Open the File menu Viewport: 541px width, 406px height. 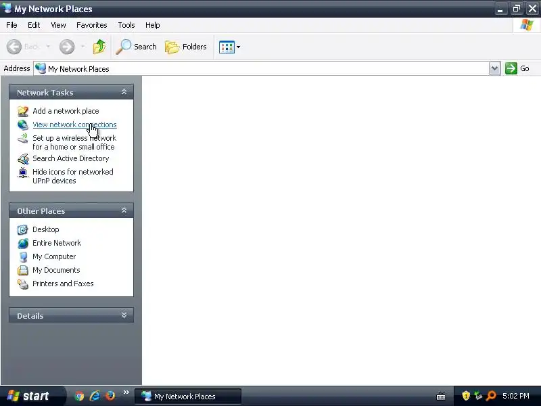11,25
